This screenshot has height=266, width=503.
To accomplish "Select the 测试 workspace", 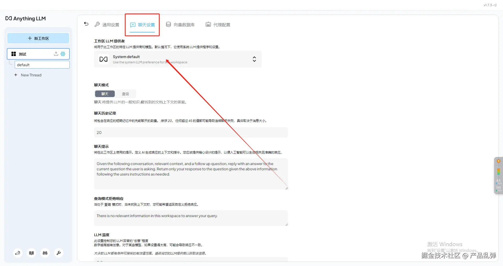I will click(38, 54).
